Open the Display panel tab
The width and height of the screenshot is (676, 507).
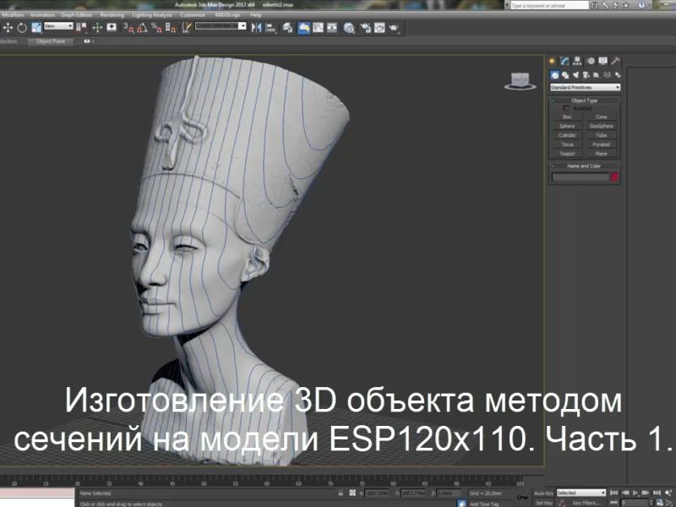pyautogui.click(x=603, y=61)
